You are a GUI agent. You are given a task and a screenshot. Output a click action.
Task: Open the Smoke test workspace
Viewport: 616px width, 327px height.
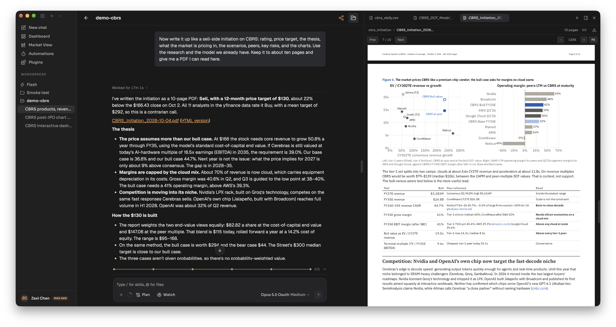[x=38, y=92]
